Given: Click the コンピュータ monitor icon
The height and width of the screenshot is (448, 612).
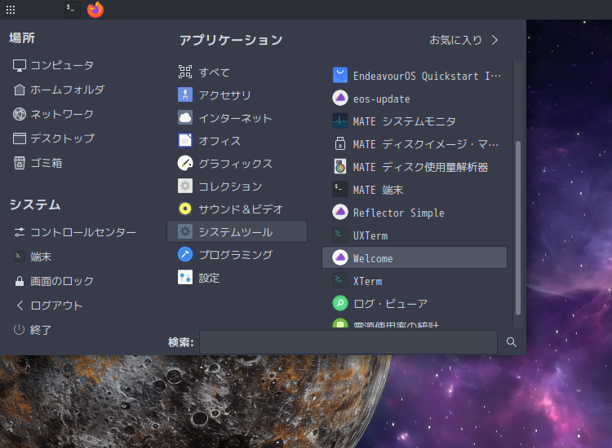Looking at the screenshot, I should 20,65.
